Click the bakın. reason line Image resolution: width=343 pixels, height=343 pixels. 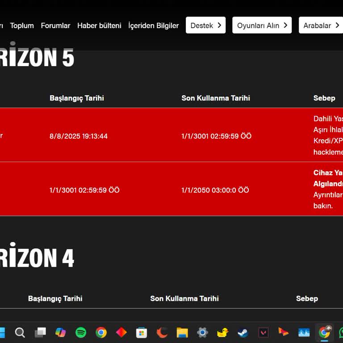[x=323, y=206]
